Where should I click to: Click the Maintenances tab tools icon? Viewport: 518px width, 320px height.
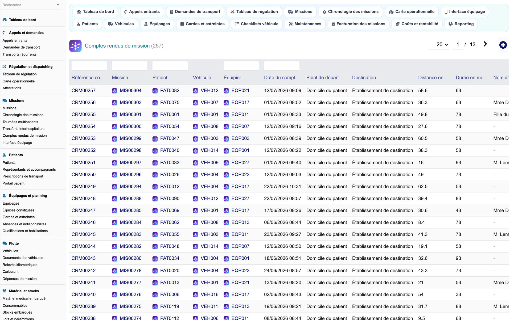click(x=291, y=24)
